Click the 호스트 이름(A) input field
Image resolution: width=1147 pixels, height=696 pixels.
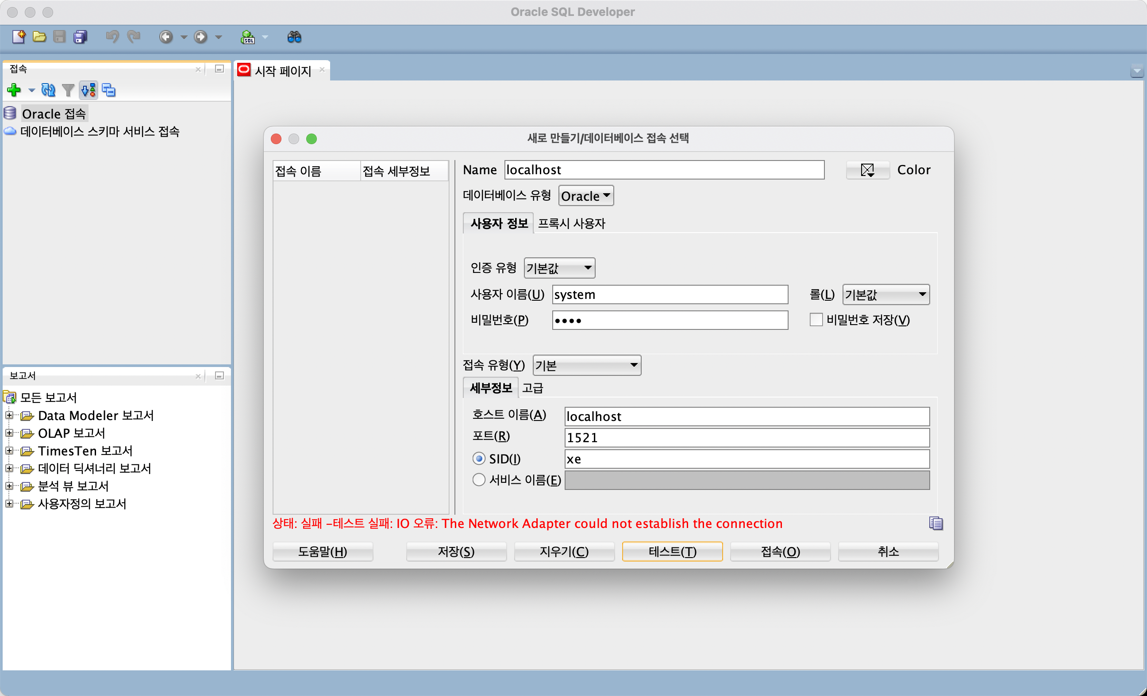(747, 417)
